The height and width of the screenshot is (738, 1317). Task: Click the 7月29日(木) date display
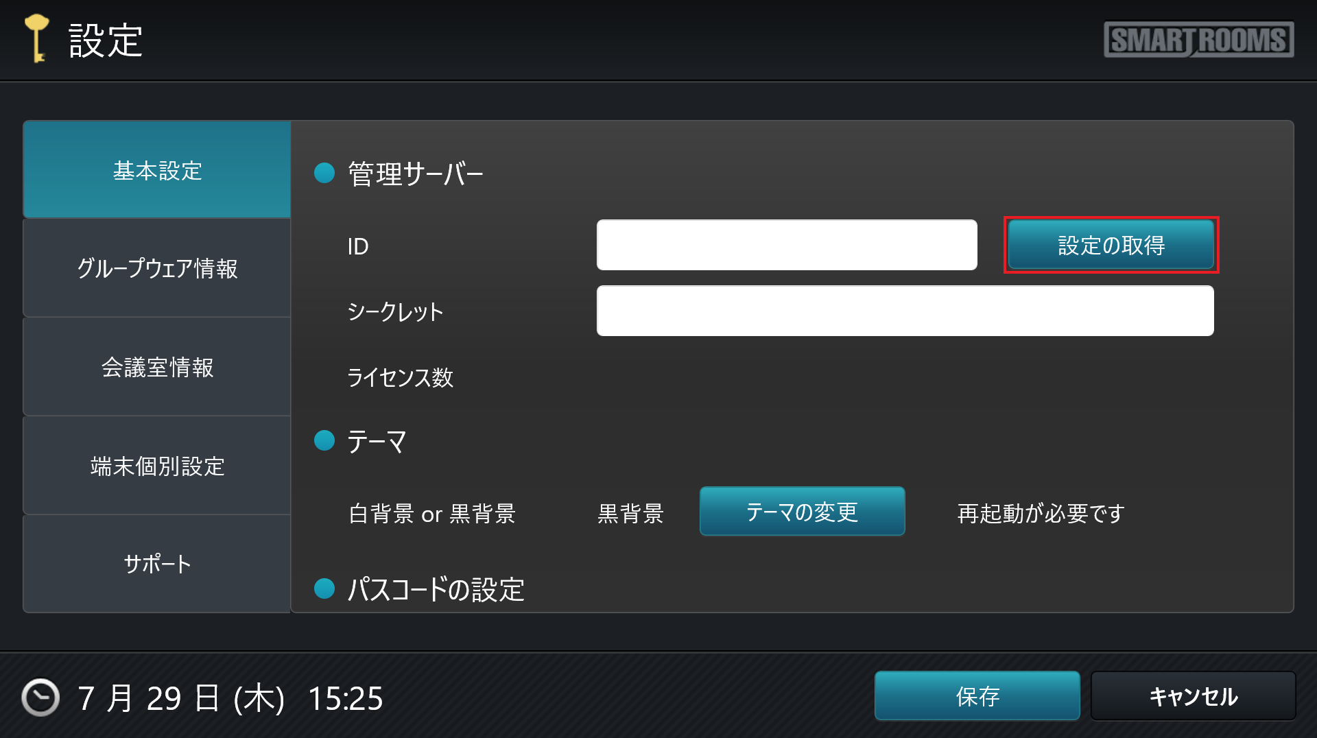click(181, 698)
